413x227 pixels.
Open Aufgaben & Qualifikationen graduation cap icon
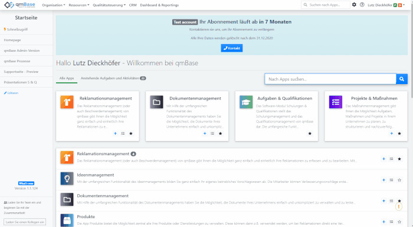[x=246, y=102]
